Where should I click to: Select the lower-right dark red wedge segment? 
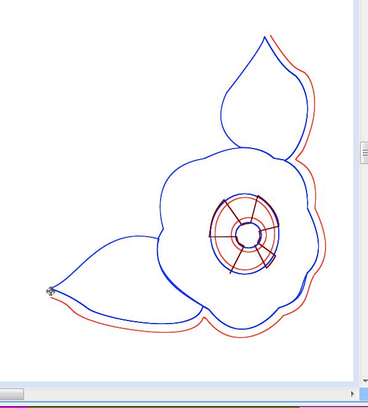tap(266, 256)
